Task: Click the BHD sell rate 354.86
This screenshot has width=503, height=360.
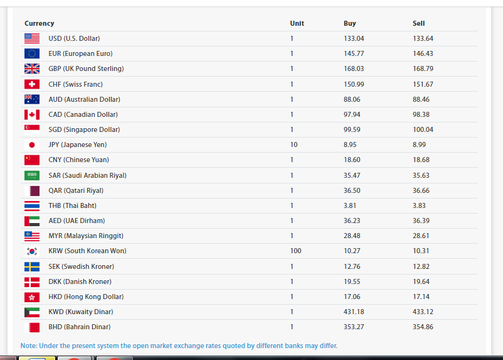Action: point(423,327)
